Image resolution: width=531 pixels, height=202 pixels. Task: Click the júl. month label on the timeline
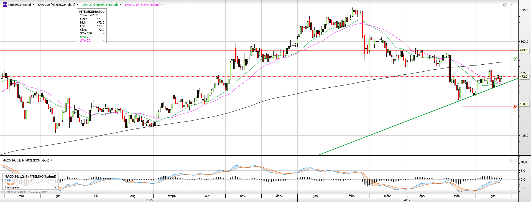pos(96,196)
